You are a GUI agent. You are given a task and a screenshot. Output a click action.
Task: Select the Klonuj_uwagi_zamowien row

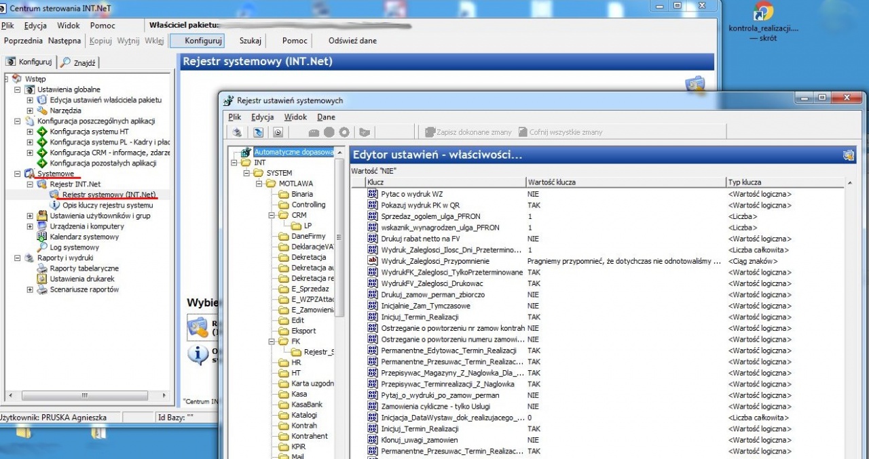pos(604,440)
